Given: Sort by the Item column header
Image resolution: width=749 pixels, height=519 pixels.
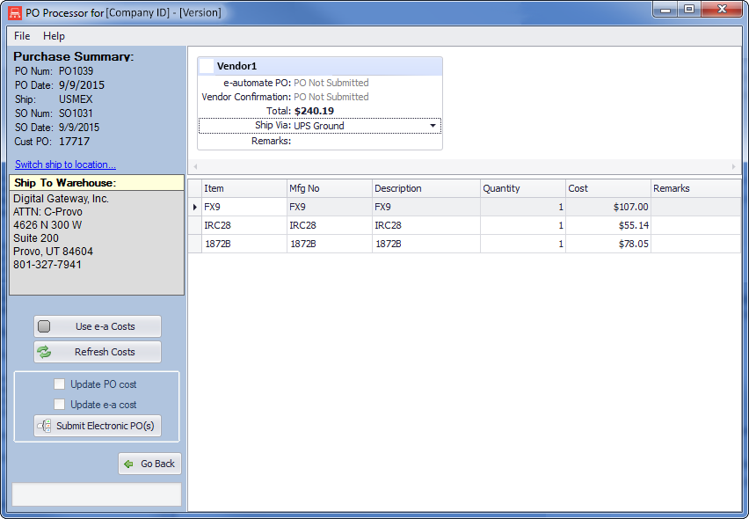Looking at the screenshot, I should click(x=244, y=188).
